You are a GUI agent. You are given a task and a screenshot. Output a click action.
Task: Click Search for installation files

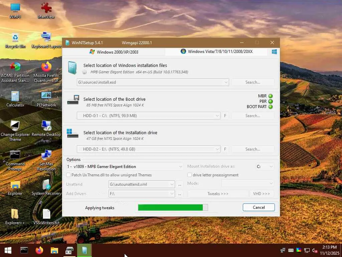[252, 82]
